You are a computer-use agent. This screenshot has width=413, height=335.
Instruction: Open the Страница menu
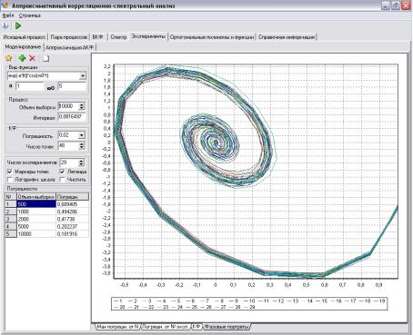(30, 15)
